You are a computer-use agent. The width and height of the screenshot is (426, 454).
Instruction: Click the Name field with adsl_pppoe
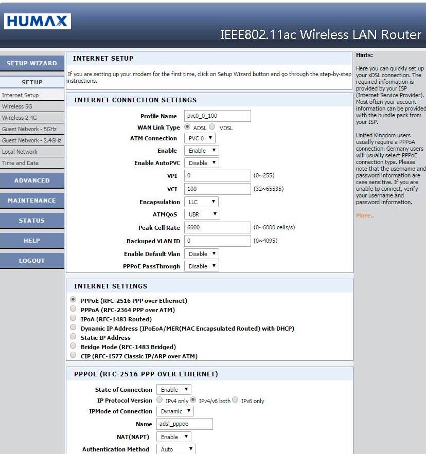pos(185,424)
